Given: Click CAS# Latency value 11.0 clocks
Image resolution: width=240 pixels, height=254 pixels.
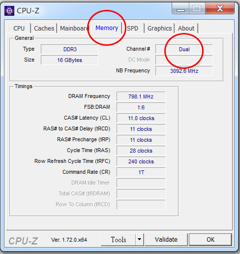Looking at the screenshot, I should tap(141, 118).
